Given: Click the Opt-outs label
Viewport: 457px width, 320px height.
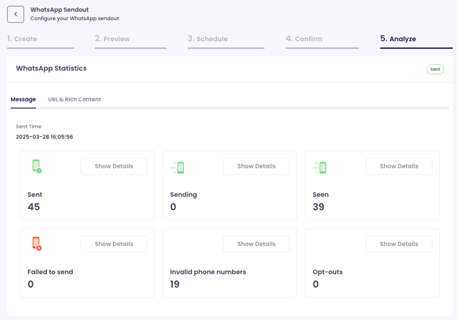Looking at the screenshot, I should coord(327,272).
